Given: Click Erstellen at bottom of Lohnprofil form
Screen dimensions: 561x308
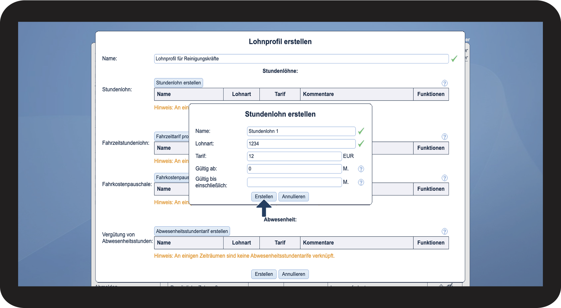Looking at the screenshot, I should tap(264, 274).
